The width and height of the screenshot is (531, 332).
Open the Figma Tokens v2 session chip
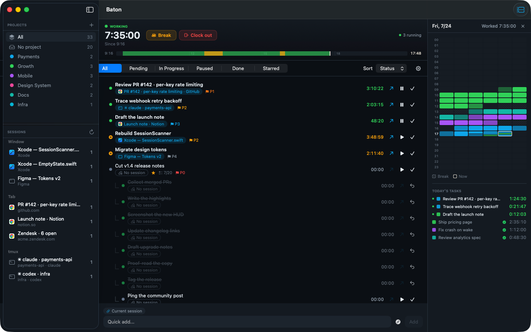coord(140,156)
